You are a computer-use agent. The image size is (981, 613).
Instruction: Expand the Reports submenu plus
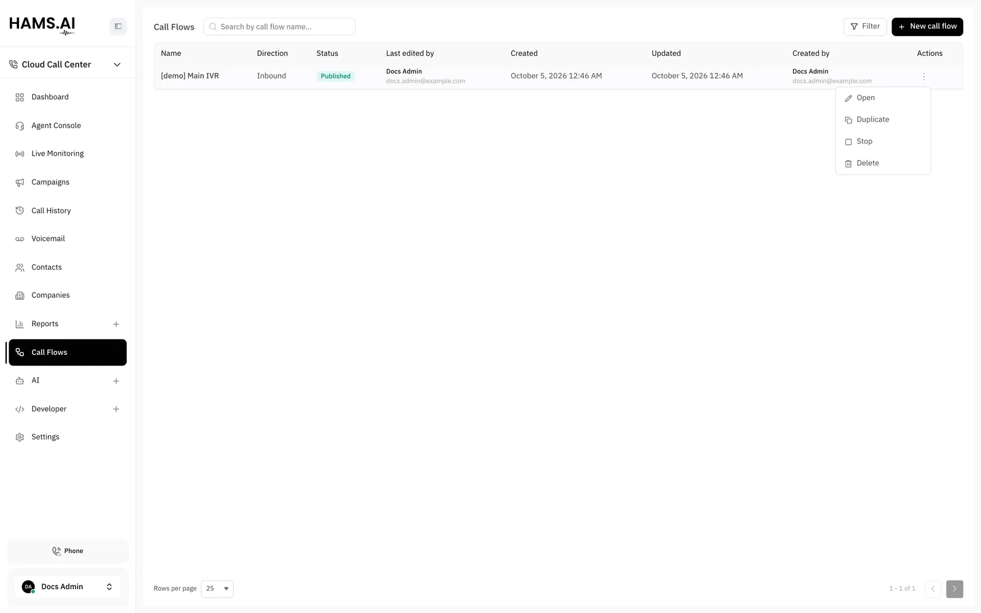116,324
